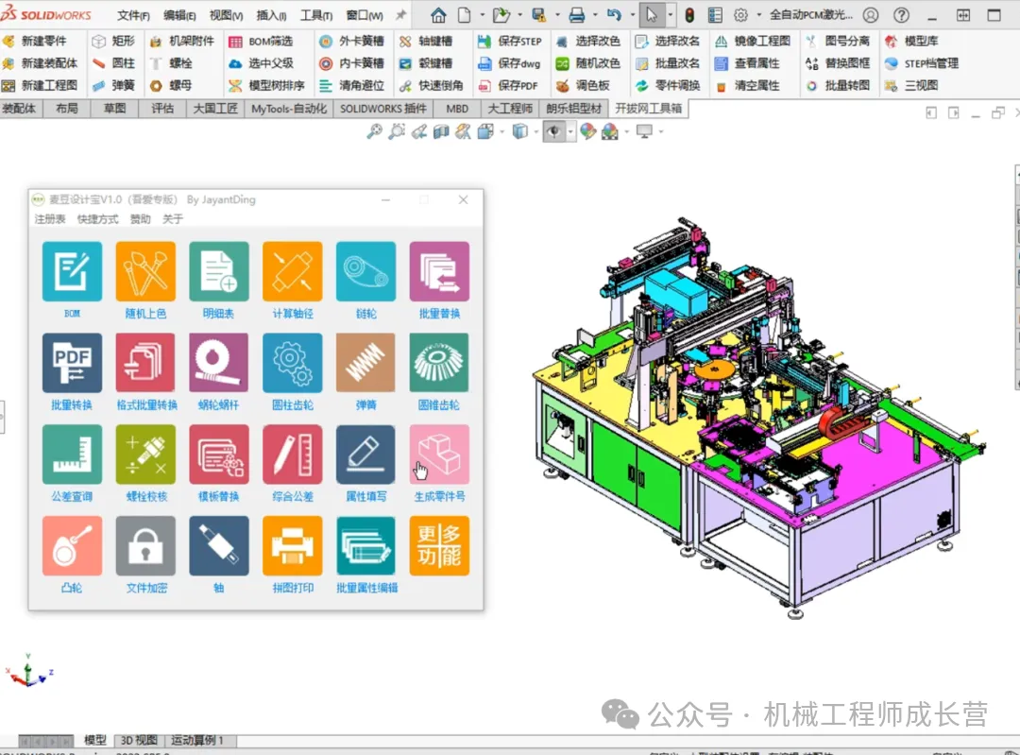The height and width of the screenshot is (755, 1020).
Task: Click the zoom to fit magnifier icon
Action: (374, 131)
